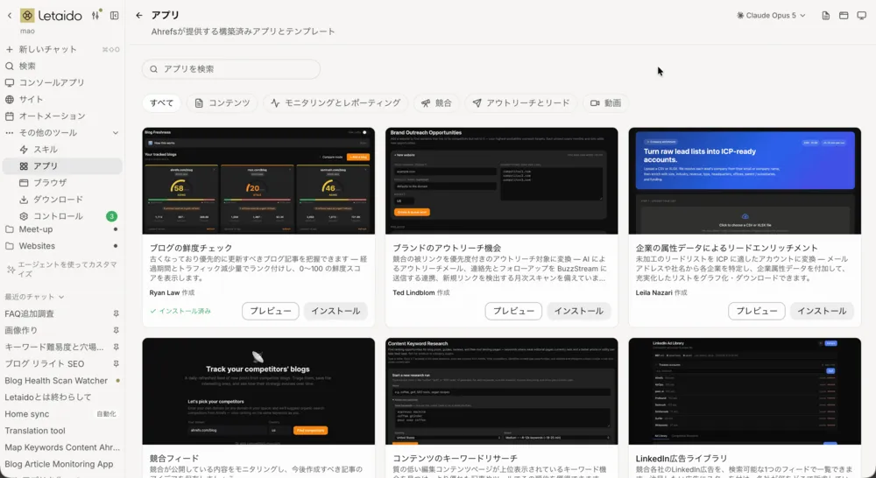Screen dimensions: 876x478
Task: Click the ブランドのアウトリーチ機会 card thumbnail
Action: pos(502,181)
